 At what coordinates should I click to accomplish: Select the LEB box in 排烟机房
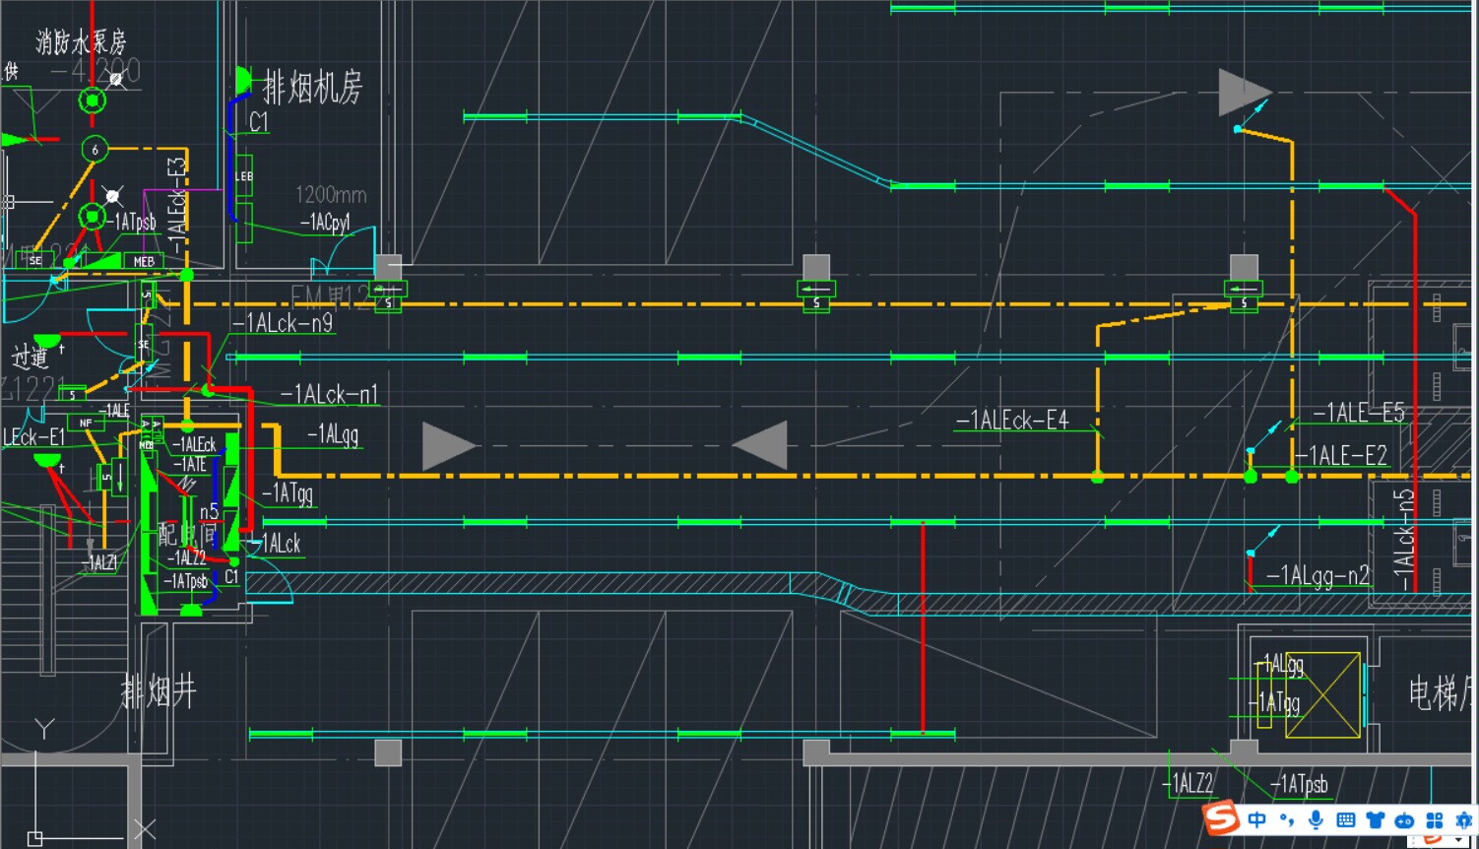tap(244, 176)
